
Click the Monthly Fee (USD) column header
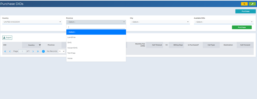point(137,45)
